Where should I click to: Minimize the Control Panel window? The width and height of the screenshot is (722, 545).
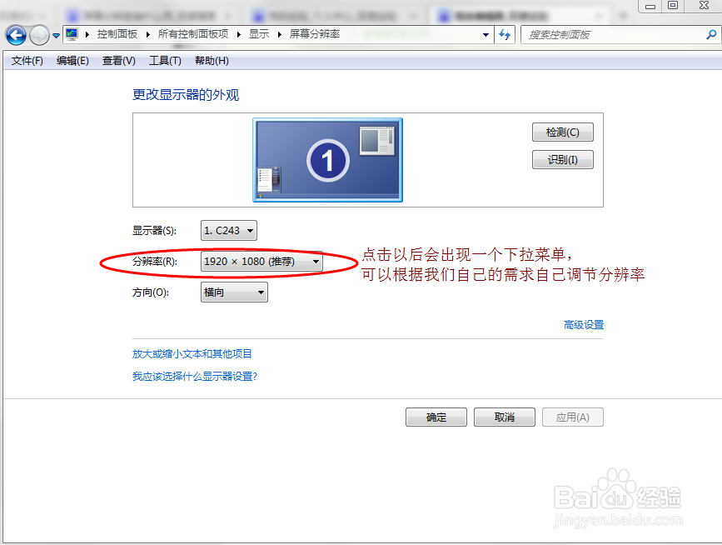pos(650,6)
